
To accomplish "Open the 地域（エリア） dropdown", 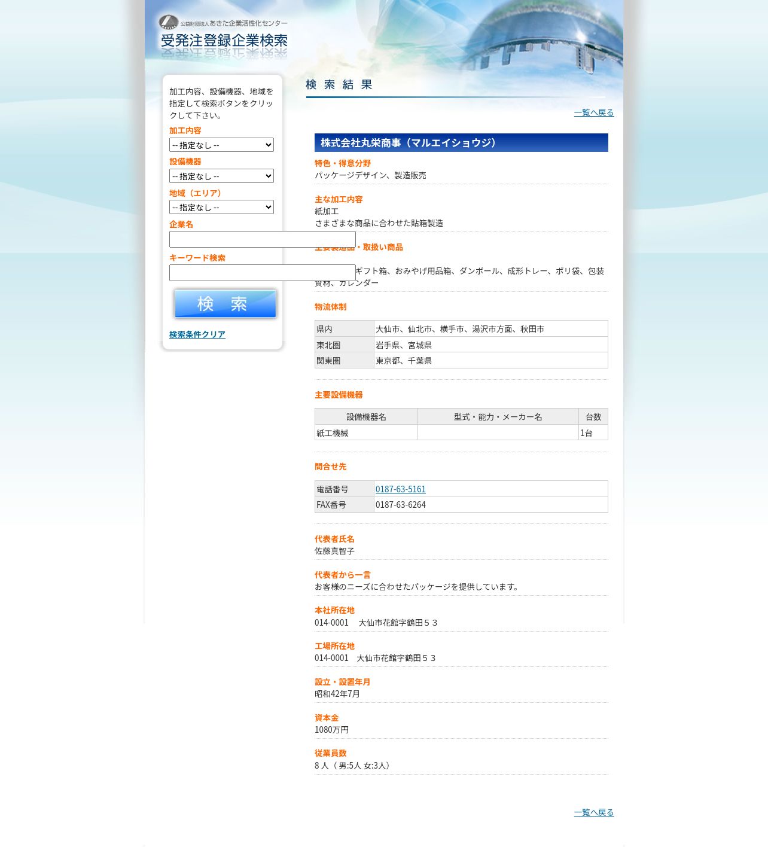I will click(221, 207).
